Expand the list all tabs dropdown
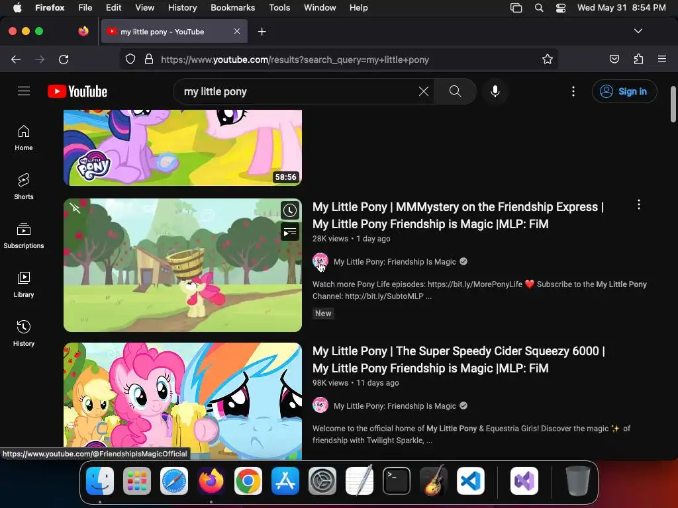The image size is (678, 508). [x=638, y=31]
